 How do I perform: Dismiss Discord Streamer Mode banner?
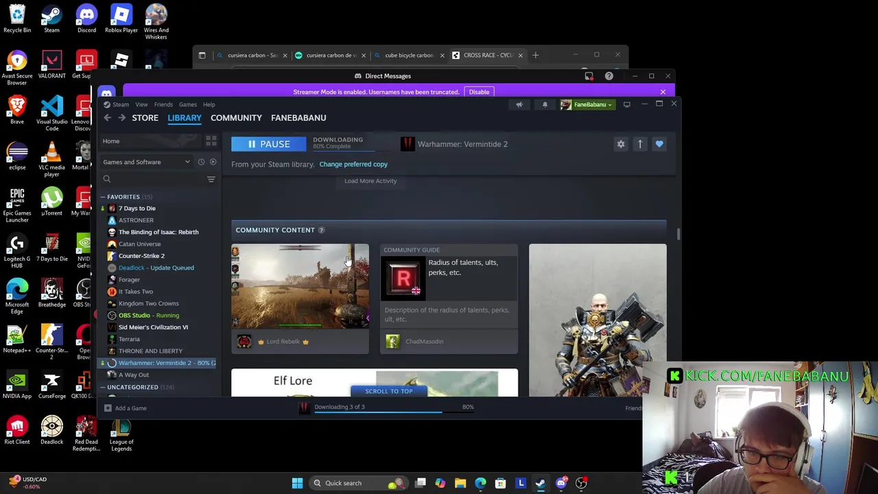tap(663, 92)
